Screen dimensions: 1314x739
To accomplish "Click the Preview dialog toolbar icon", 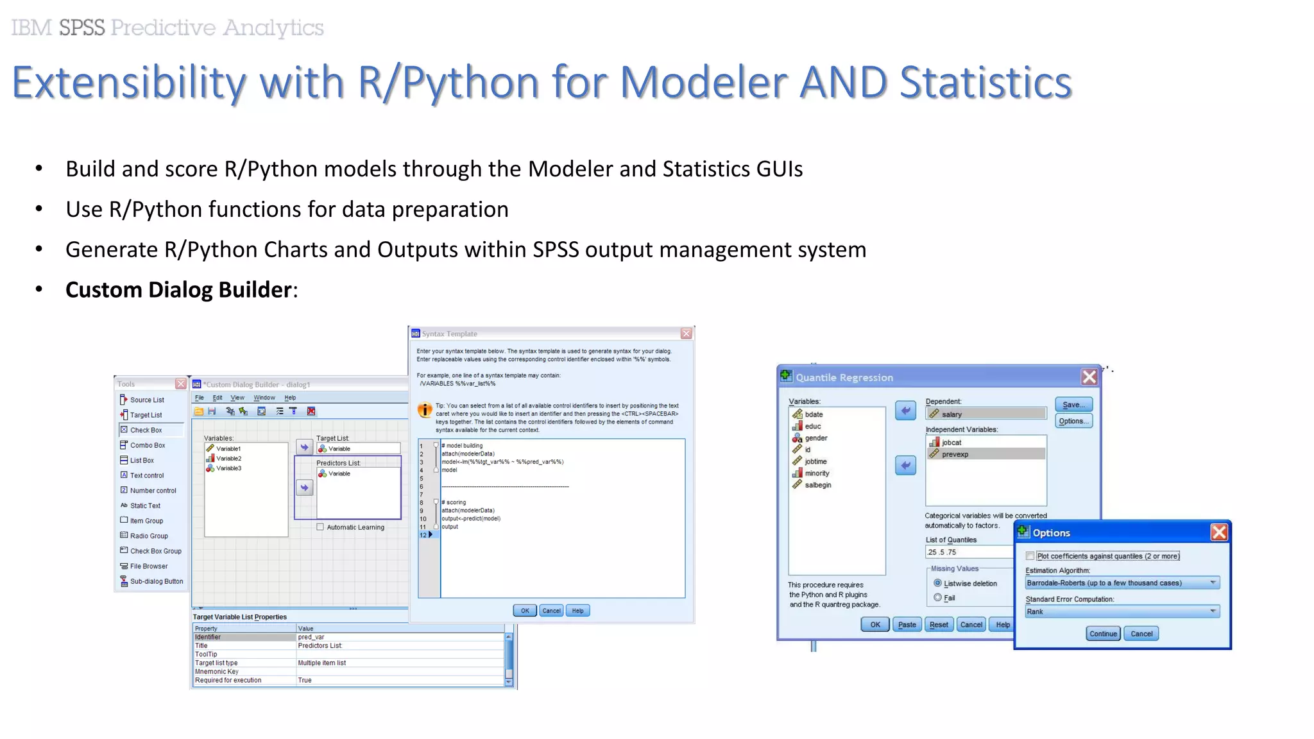I will pos(262,411).
